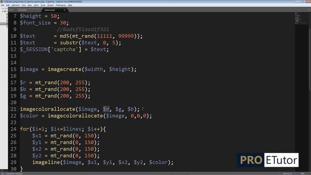The width and height of the screenshot is (311, 175).
Task: Click the Sublime Text icon in the title bar
Action: coord(2,1)
